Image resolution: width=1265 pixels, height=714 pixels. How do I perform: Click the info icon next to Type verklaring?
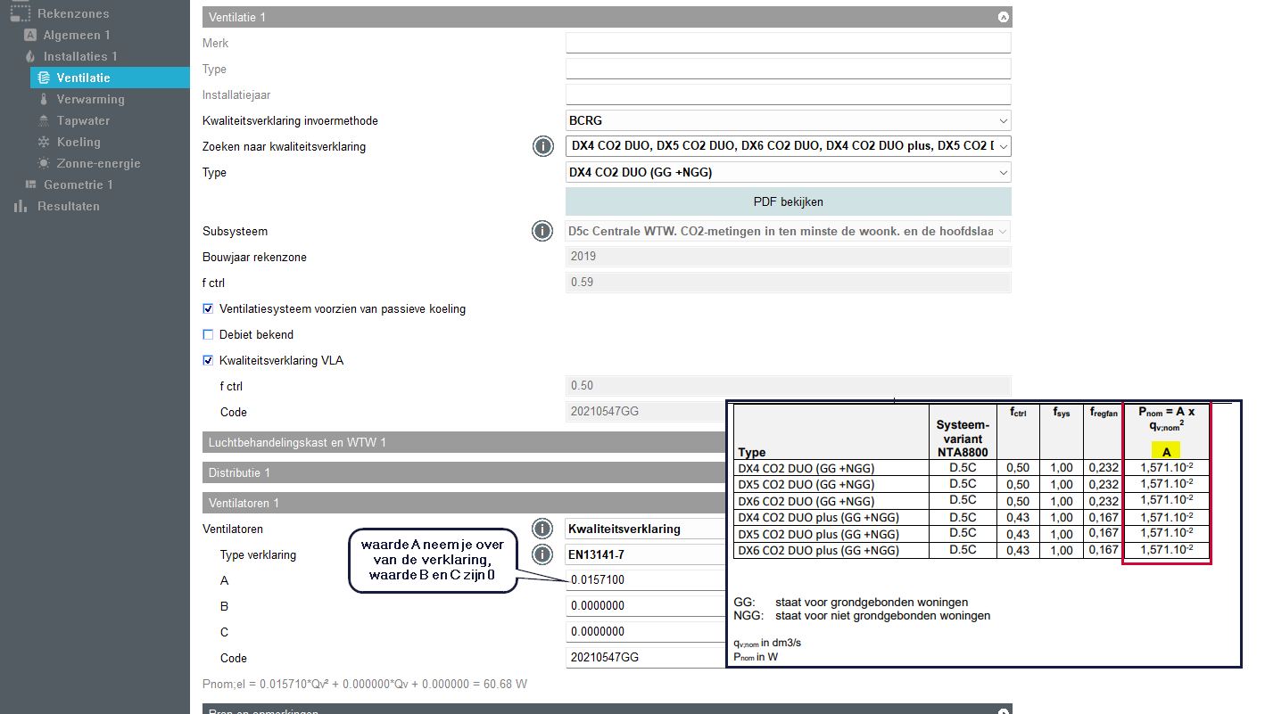(x=542, y=554)
